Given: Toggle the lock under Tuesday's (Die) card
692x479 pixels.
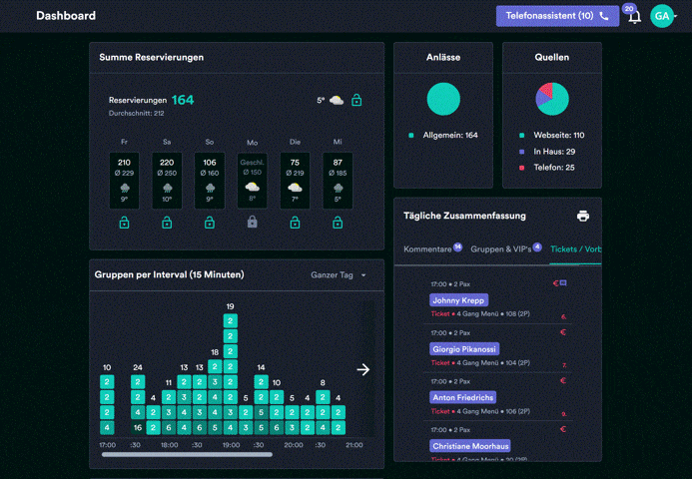Looking at the screenshot, I should tap(295, 223).
